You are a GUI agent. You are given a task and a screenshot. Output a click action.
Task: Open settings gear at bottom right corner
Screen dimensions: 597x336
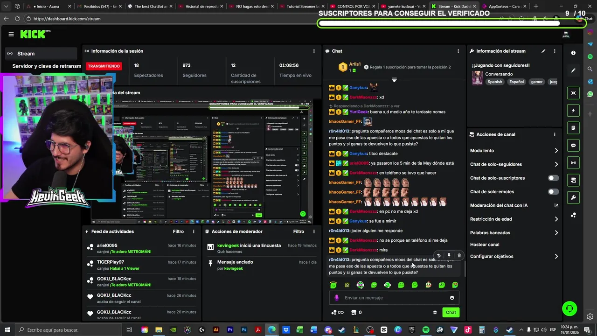tap(590, 317)
